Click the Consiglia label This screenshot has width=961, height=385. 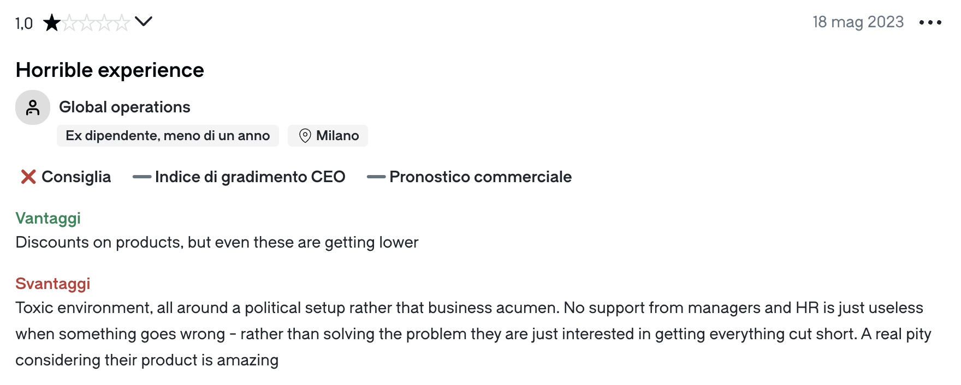(76, 177)
